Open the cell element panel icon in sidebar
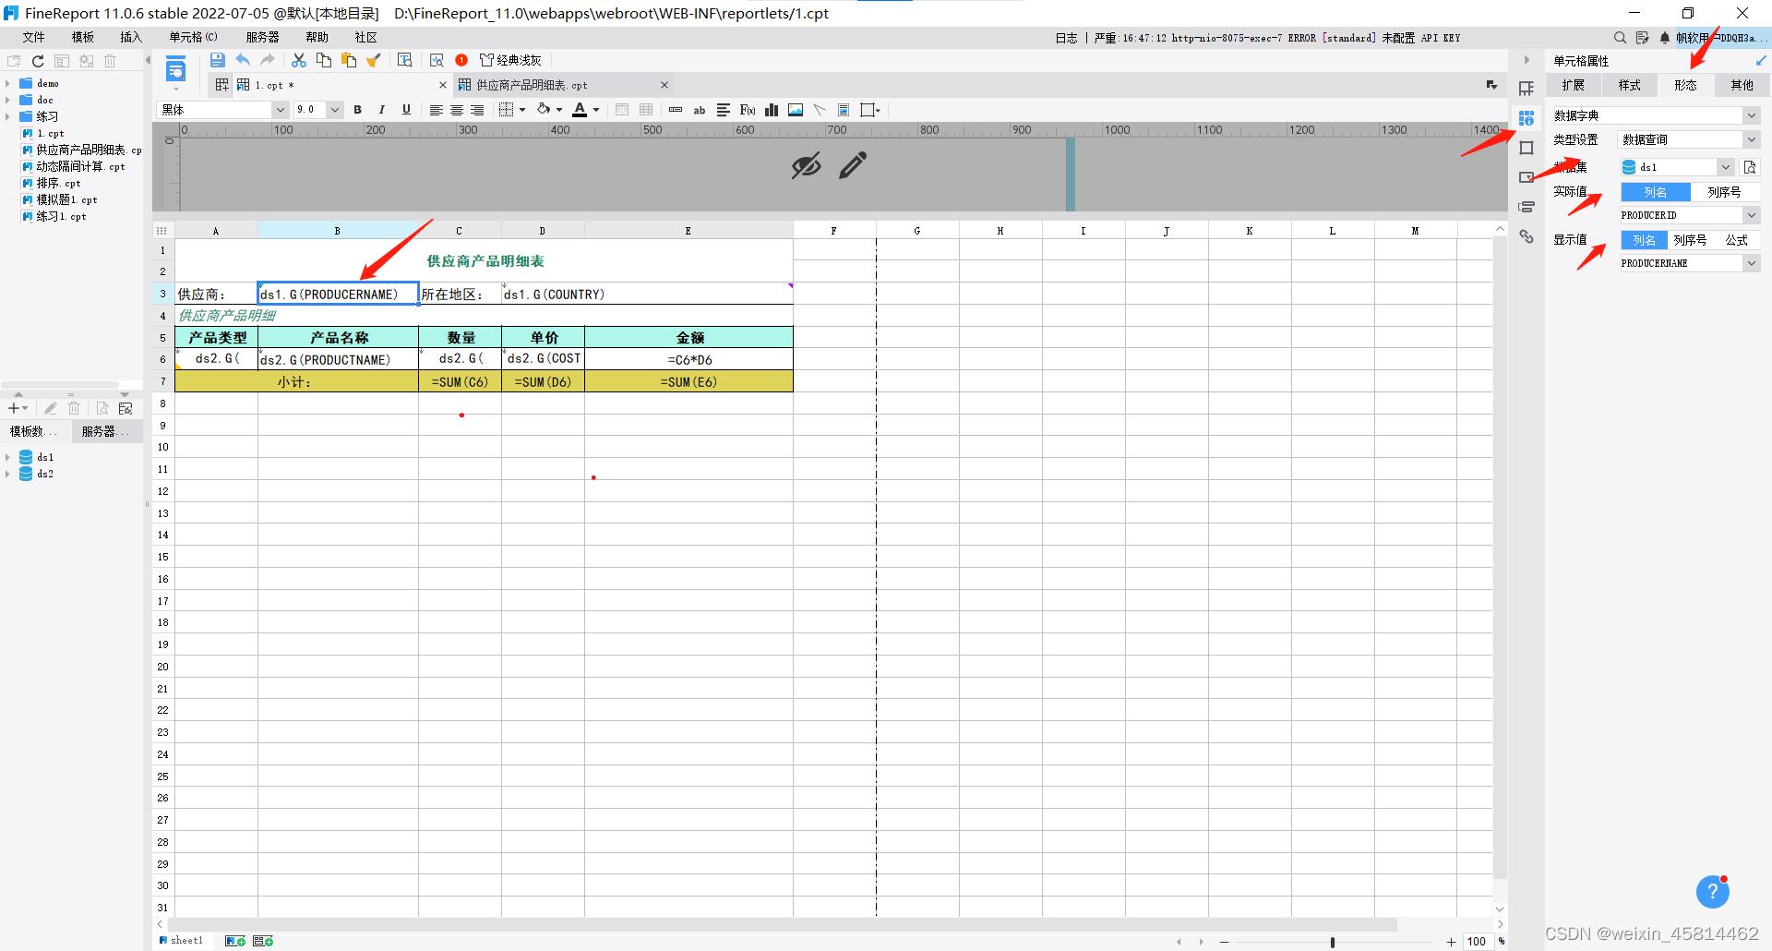Image resolution: width=1772 pixels, height=951 pixels. click(x=1527, y=89)
